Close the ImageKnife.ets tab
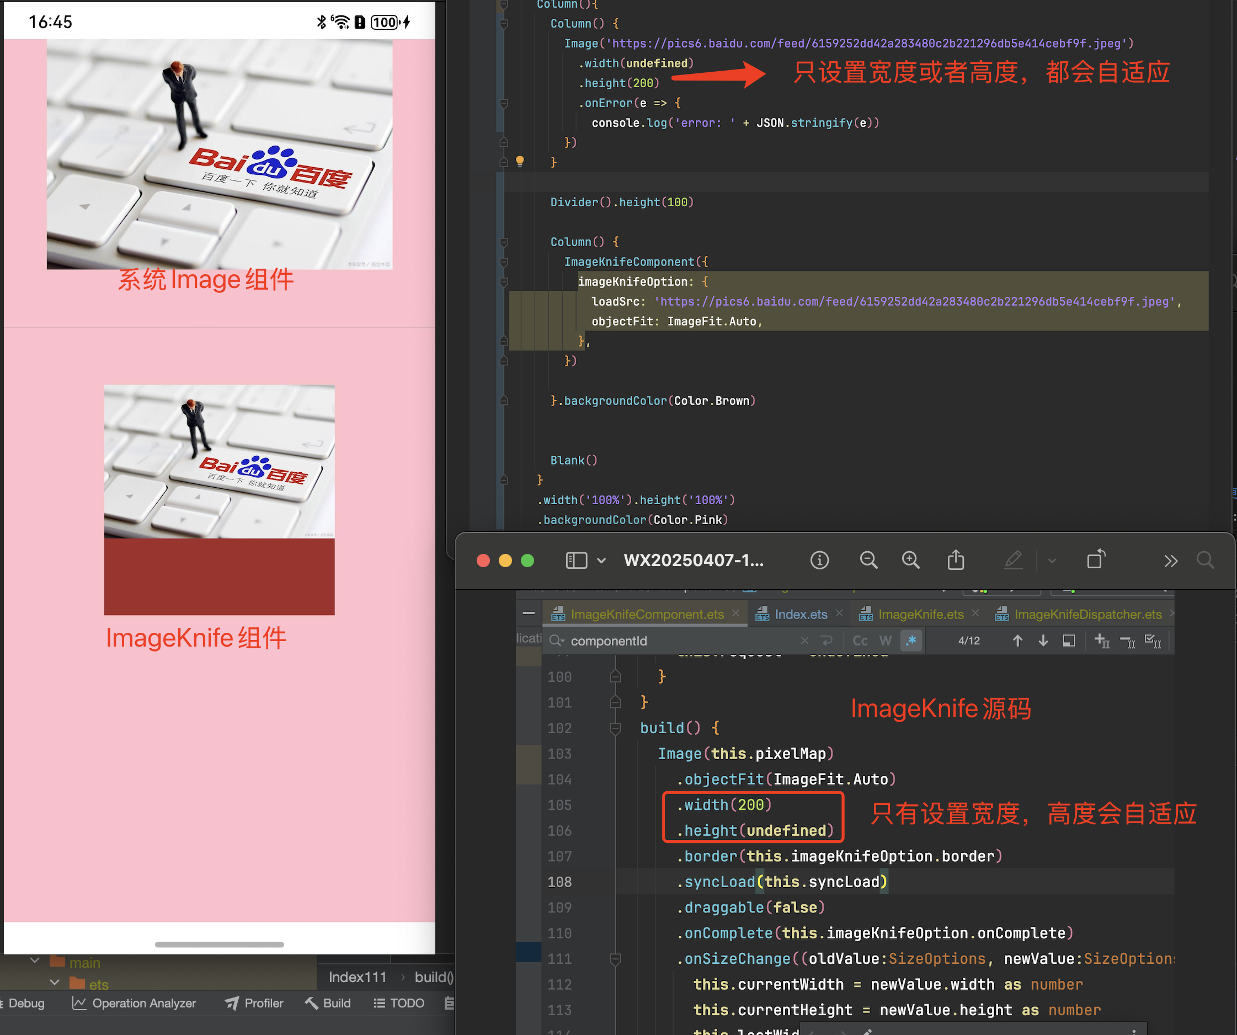This screenshot has height=1035, width=1237. point(975,613)
